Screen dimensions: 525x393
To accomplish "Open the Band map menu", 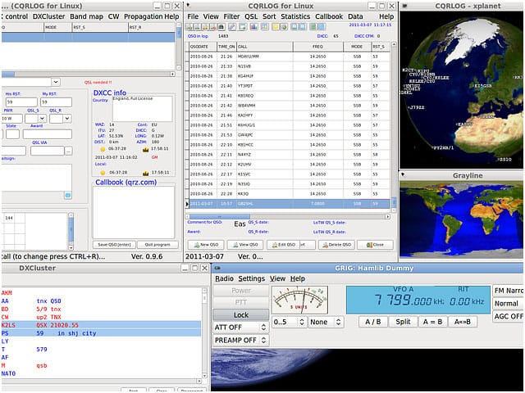I will pyautogui.click(x=86, y=16).
